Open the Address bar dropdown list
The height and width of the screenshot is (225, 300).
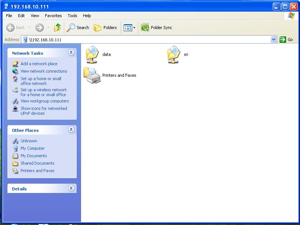[x=274, y=39]
